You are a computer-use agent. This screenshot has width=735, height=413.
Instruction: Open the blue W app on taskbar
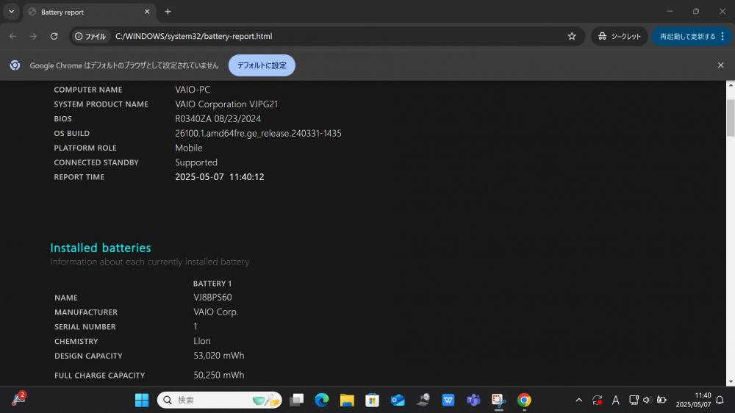448,400
